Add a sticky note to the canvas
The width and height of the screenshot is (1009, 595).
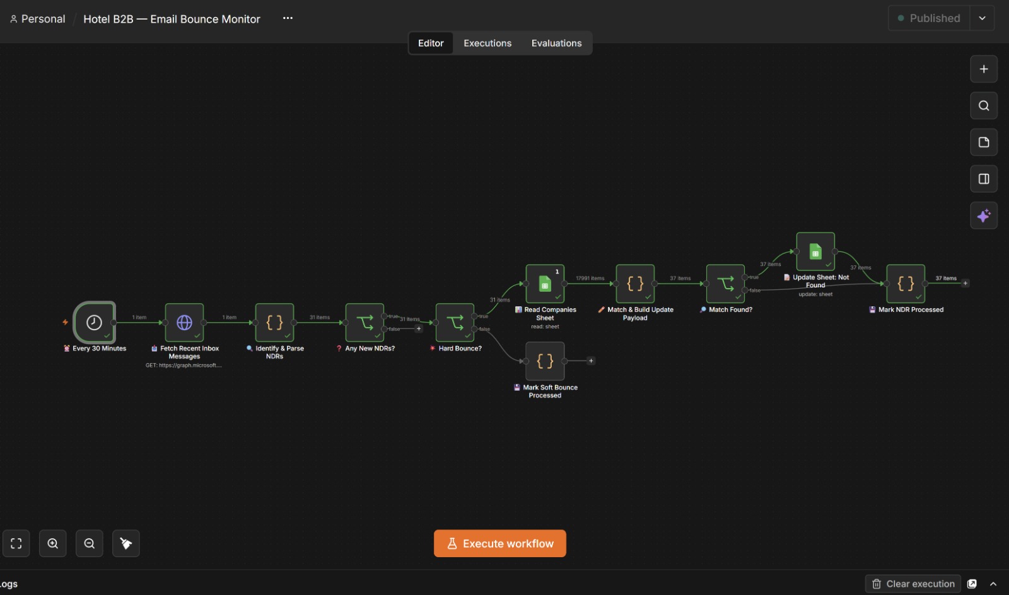coord(984,142)
